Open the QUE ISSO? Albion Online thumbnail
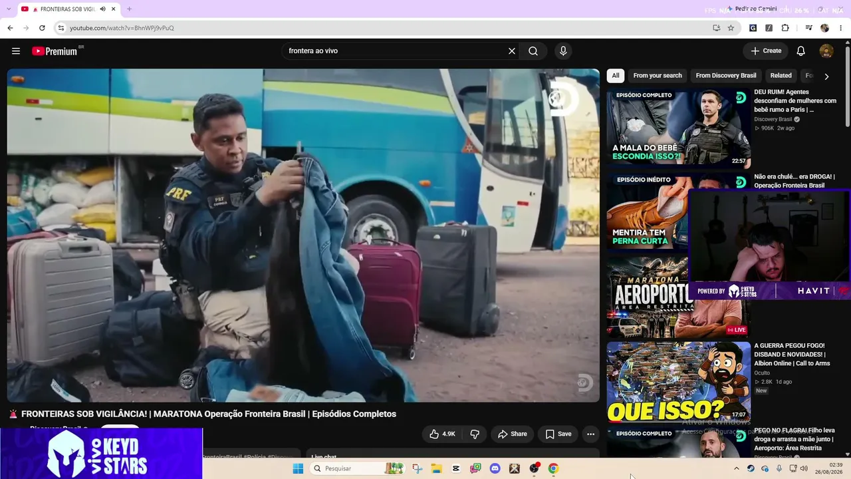This screenshot has width=851, height=479. (x=678, y=381)
